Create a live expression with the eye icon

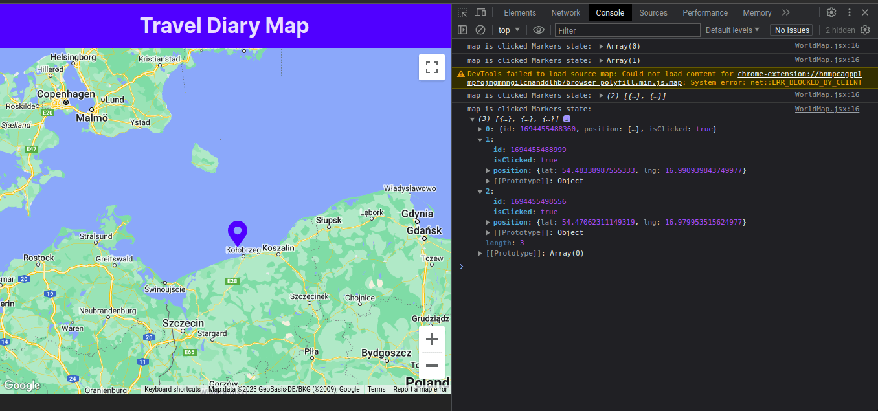click(538, 30)
